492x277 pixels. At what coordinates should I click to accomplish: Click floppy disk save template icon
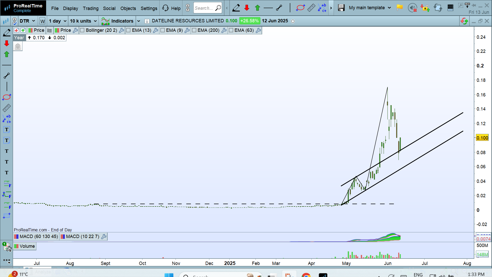[x=341, y=8]
